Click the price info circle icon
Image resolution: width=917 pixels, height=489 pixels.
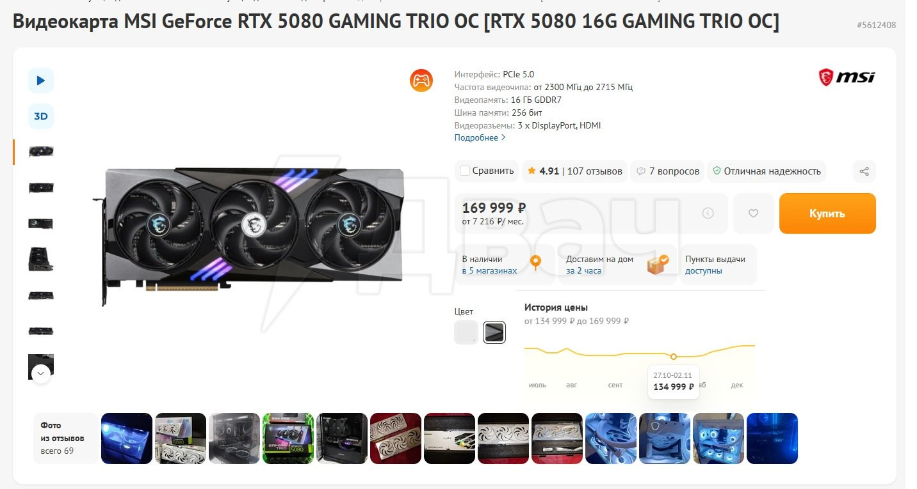tap(708, 213)
